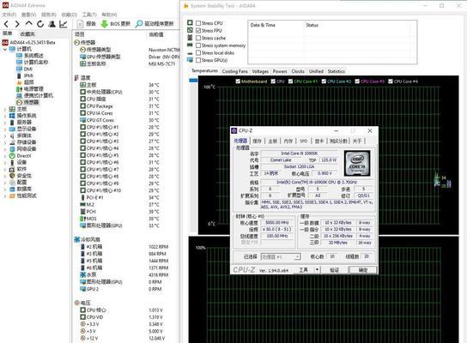Screen dimensions: 467x343
Task: Open the 查看(V) menu
Action: (28, 15)
